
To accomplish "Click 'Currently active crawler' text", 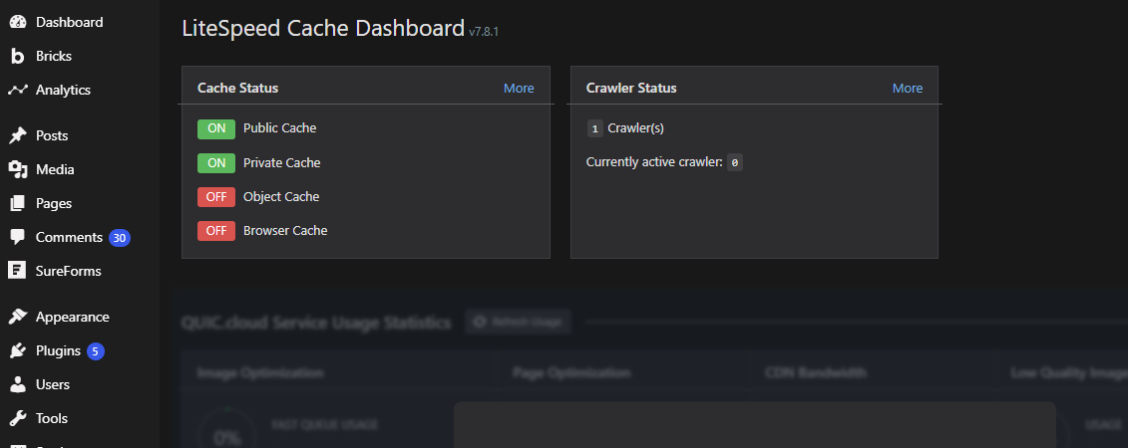I will click(x=654, y=162).
